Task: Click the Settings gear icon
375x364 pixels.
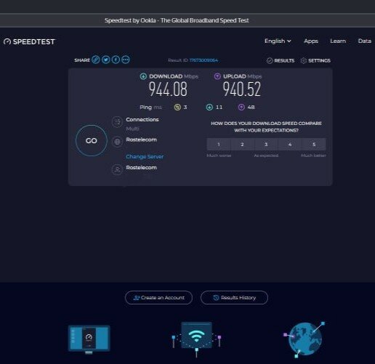Action: [304, 60]
